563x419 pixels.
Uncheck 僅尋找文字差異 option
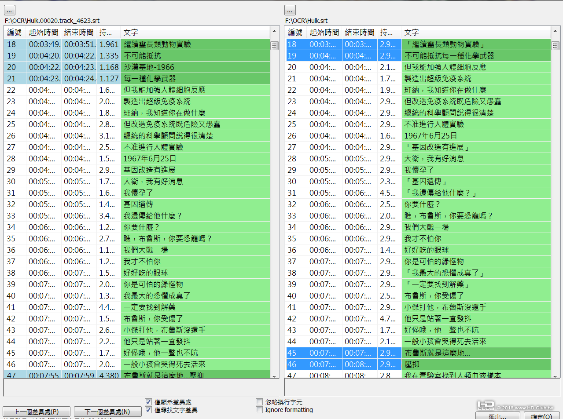click(148, 410)
